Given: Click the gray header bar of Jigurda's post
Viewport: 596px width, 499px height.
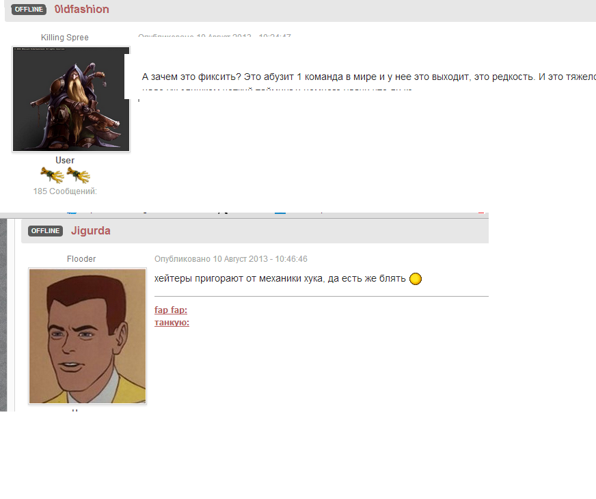Looking at the screenshot, I should click(308, 231).
